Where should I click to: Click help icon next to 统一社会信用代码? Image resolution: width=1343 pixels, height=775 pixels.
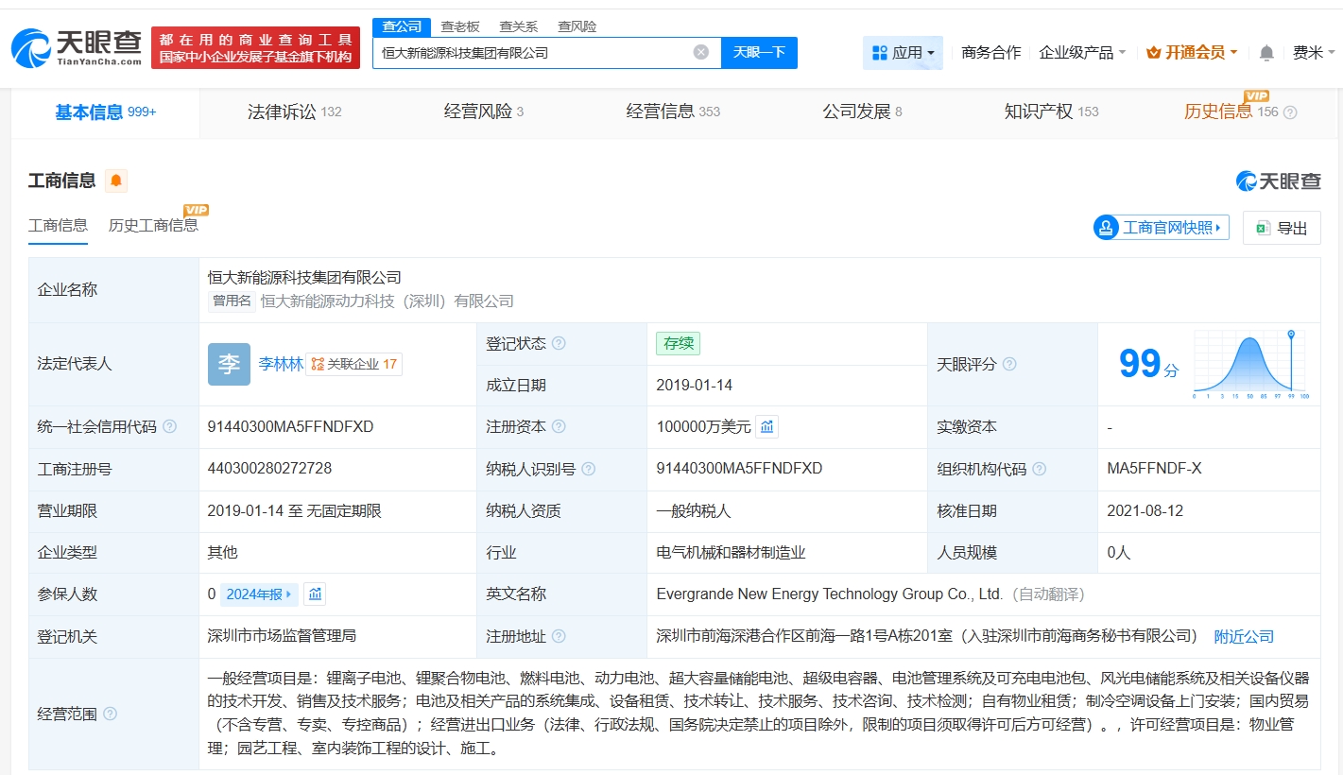pos(170,427)
